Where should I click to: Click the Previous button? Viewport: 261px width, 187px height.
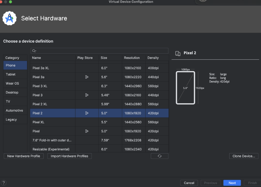point(211,183)
